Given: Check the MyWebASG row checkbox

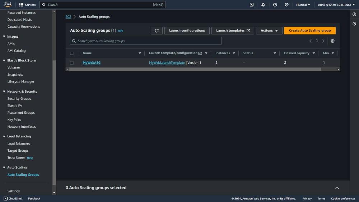Looking at the screenshot, I should click(x=72, y=63).
